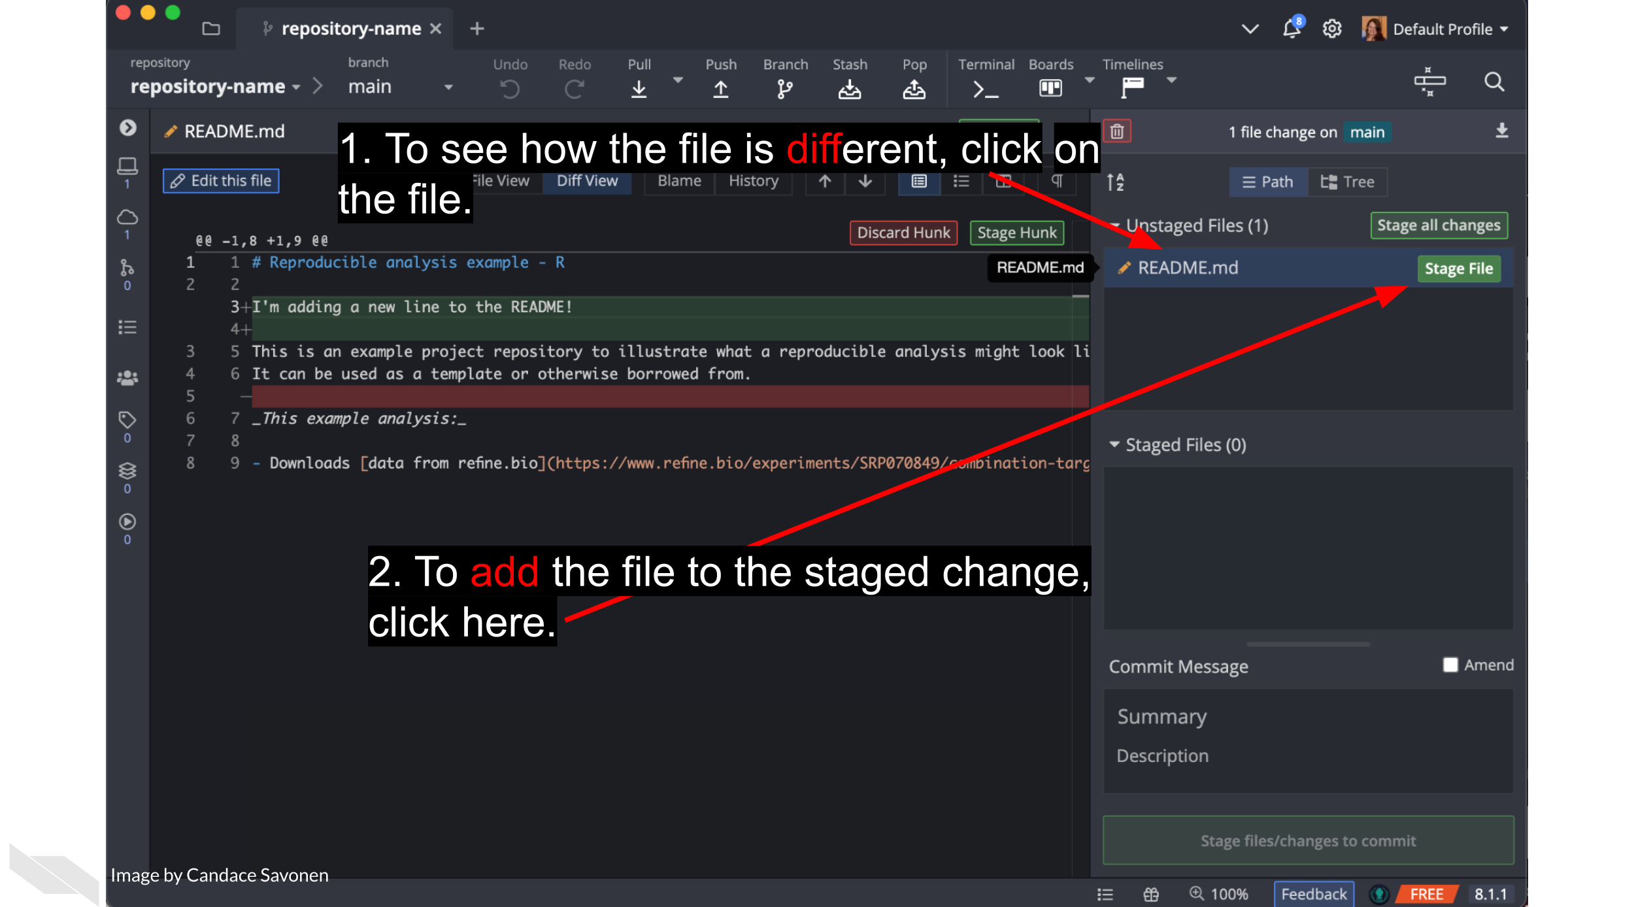1634x907 pixels.
Task: Open notifications bell icon
Action: (1292, 28)
